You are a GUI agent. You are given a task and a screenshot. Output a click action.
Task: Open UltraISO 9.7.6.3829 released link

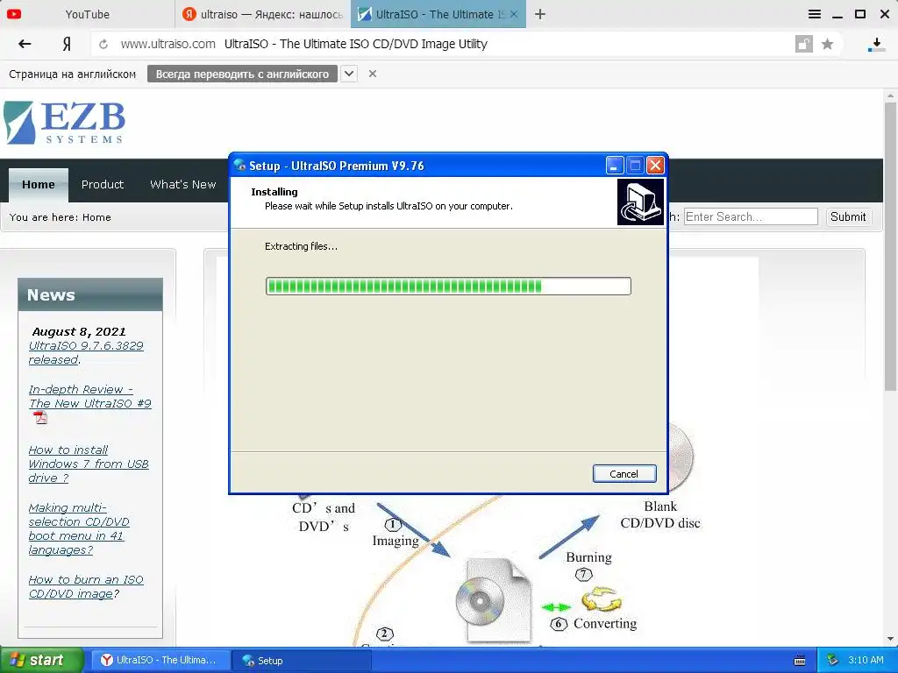pos(86,352)
